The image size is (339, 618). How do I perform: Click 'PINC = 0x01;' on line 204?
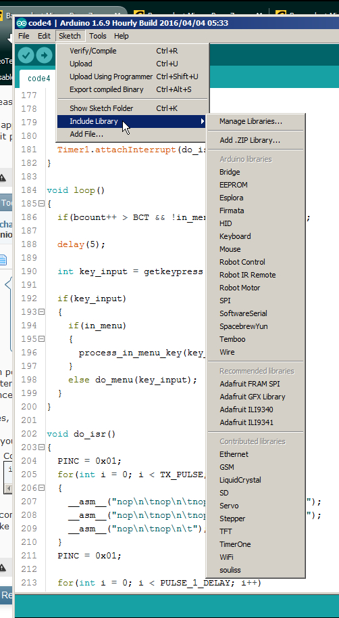tap(90, 461)
